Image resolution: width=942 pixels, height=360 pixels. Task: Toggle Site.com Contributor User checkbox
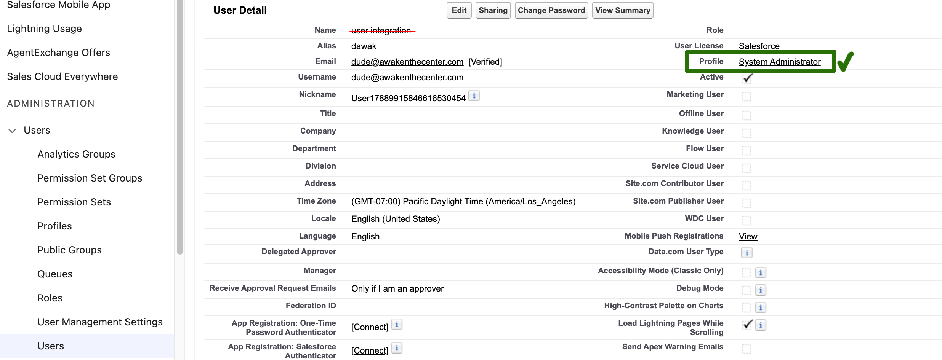pyautogui.click(x=747, y=185)
